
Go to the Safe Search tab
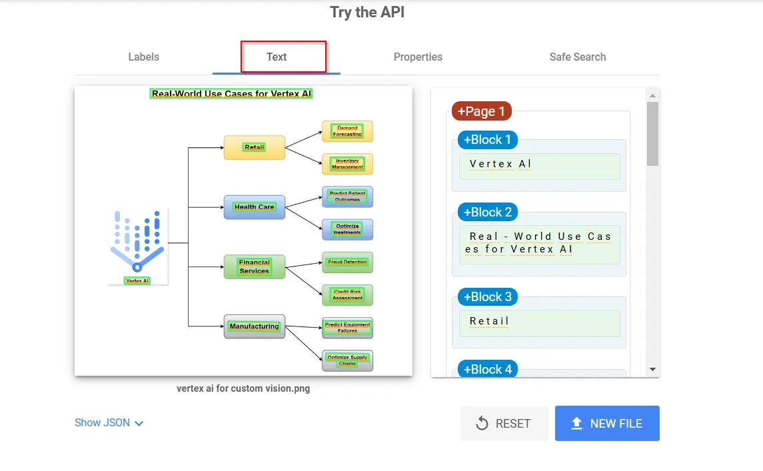point(577,57)
